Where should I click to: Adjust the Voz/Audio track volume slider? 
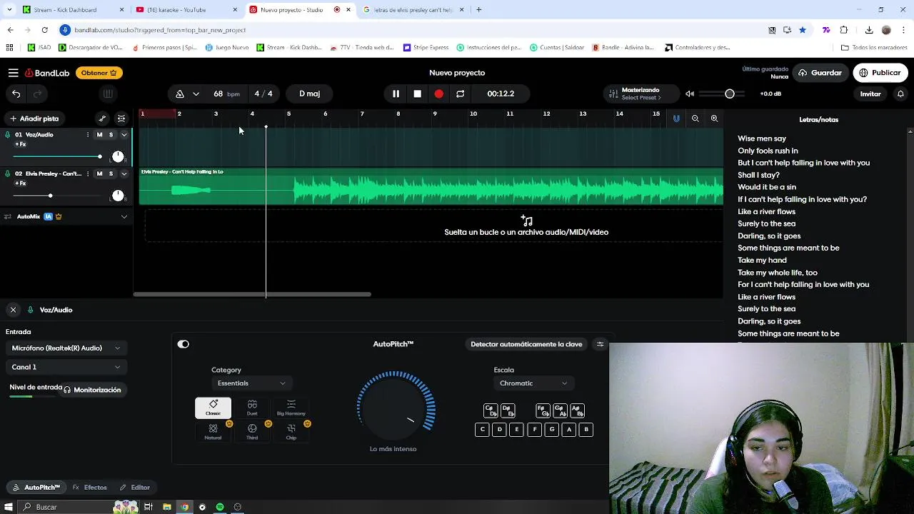coord(57,156)
